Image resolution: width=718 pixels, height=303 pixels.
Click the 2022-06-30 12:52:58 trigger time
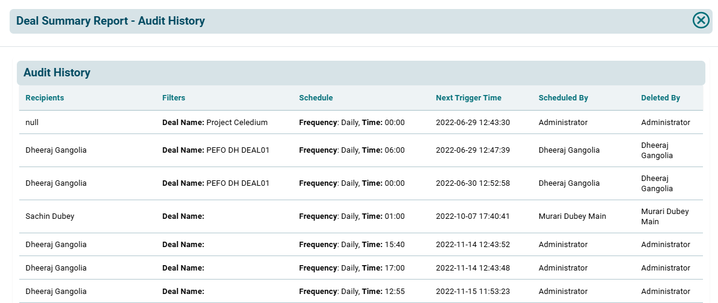coord(473,183)
